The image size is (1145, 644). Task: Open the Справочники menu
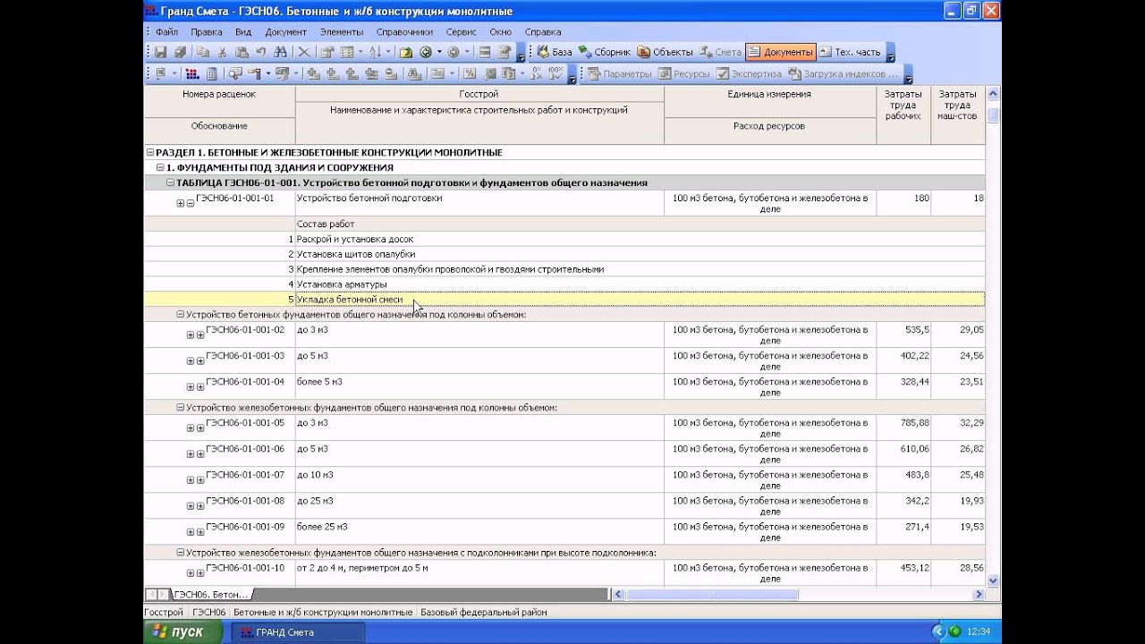[x=404, y=31]
